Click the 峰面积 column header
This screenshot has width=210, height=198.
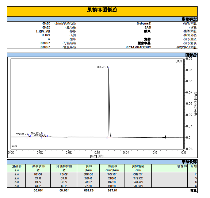pyautogui.click(x=112, y=166)
